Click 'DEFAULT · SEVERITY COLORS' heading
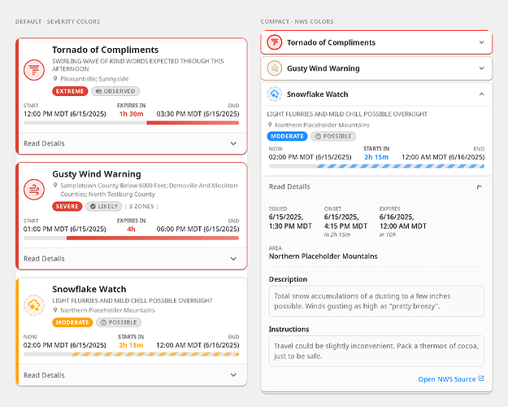 tap(58, 21)
